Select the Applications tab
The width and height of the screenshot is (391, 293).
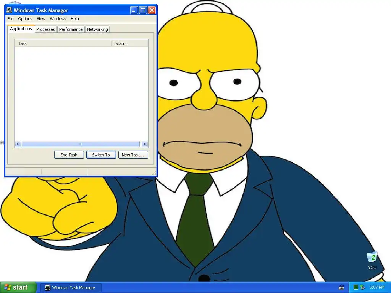(21, 29)
